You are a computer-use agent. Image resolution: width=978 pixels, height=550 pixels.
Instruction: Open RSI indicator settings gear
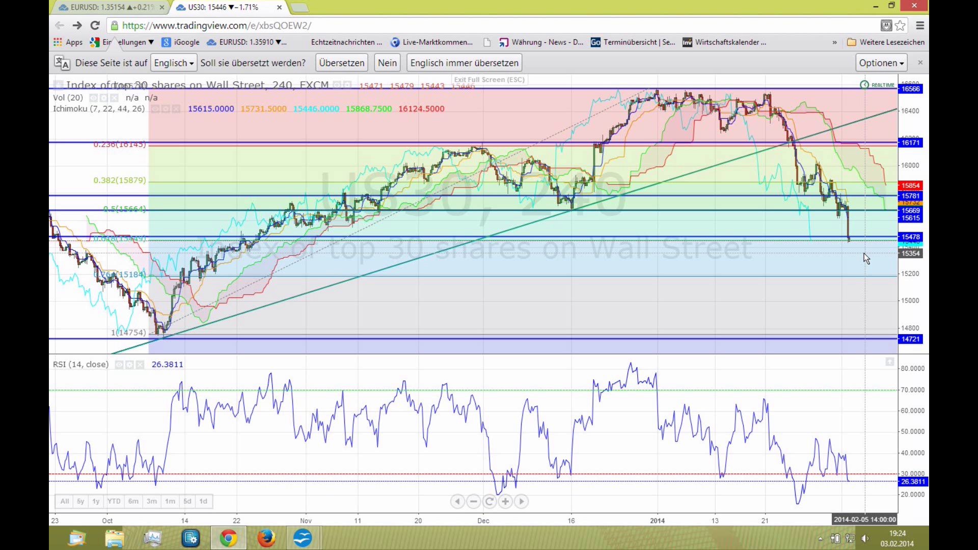[x=130, y=365]
